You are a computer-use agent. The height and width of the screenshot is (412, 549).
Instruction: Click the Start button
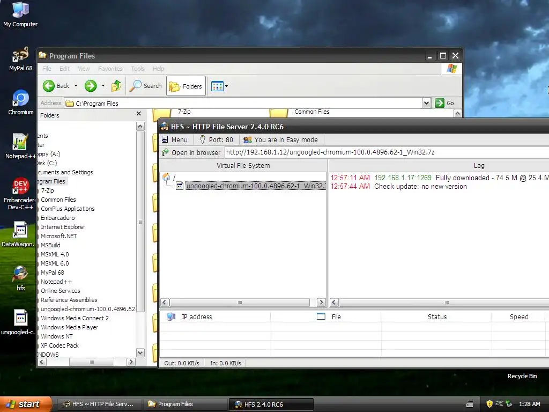coord(25,404)
